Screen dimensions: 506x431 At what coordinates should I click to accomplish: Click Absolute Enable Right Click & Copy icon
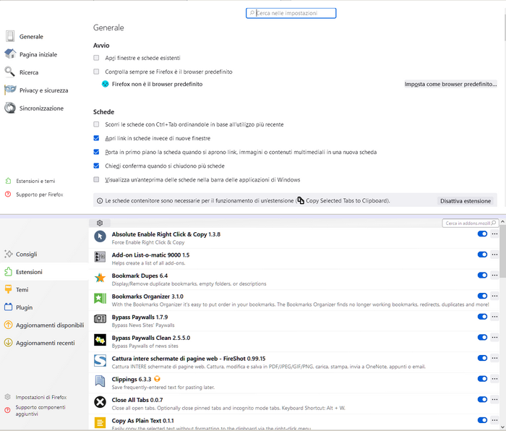pyautogui.click(x=100, y=236)
